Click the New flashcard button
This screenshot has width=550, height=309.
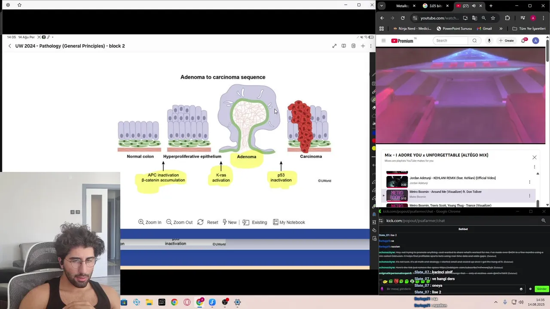(x=229, y=222)
